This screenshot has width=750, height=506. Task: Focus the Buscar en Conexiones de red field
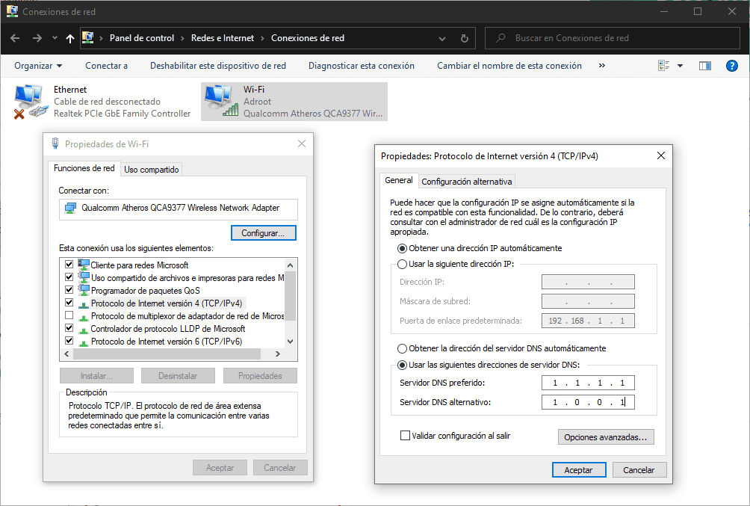[x=613, y=38]
